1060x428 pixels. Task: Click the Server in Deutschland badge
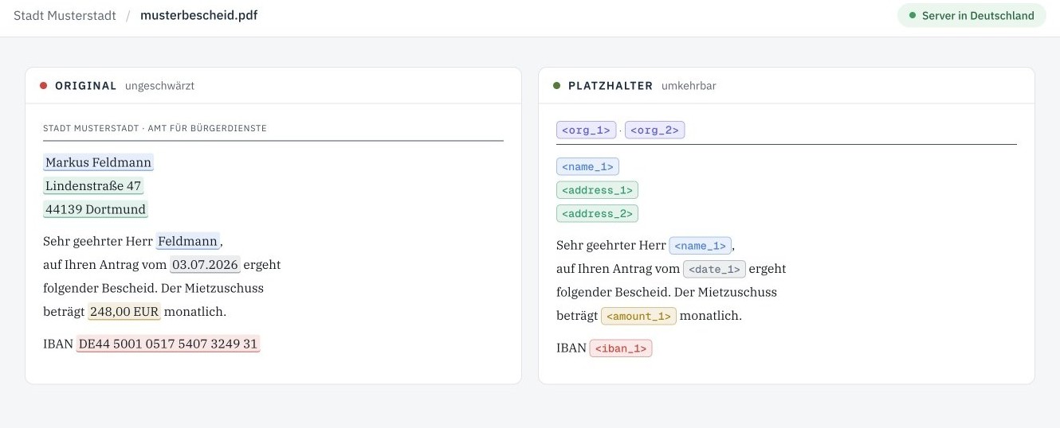pos(972,15)
